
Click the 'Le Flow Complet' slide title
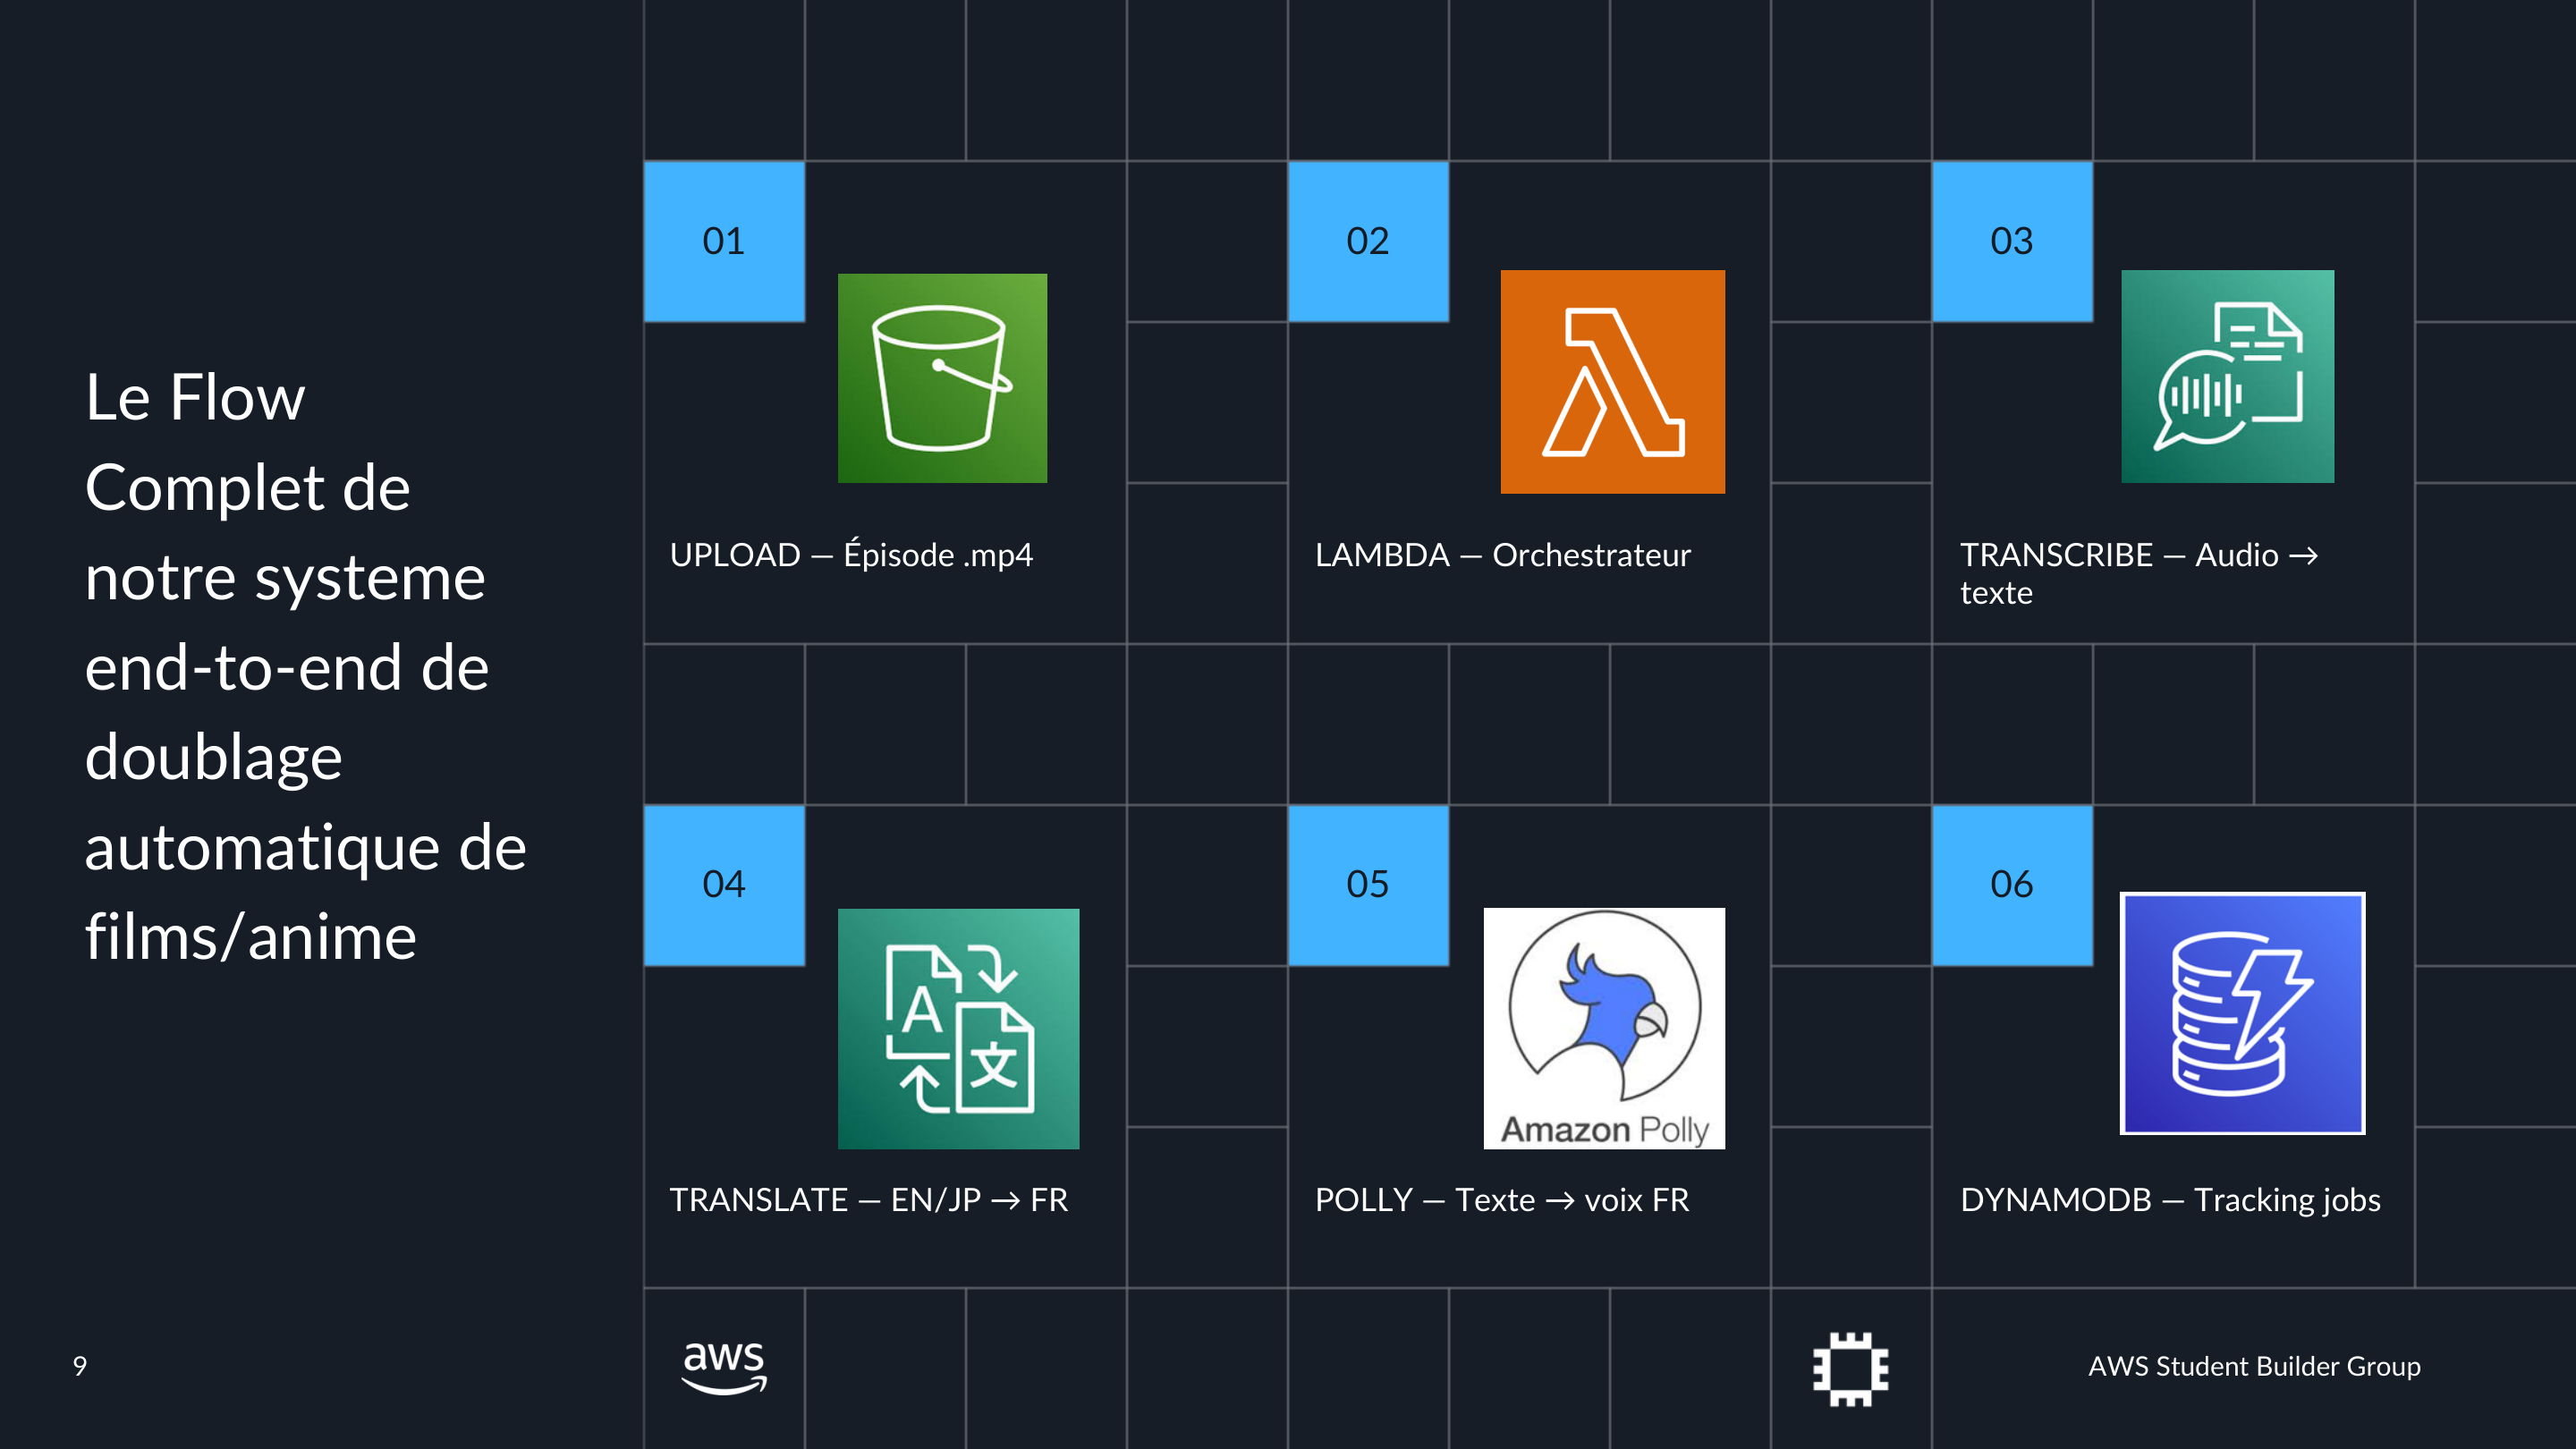(x=305, y=667)
